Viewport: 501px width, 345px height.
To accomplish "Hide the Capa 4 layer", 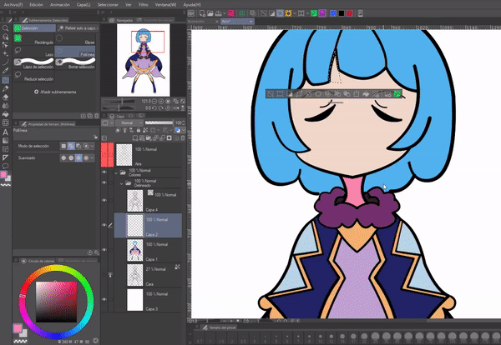I will tap(104, 200).
